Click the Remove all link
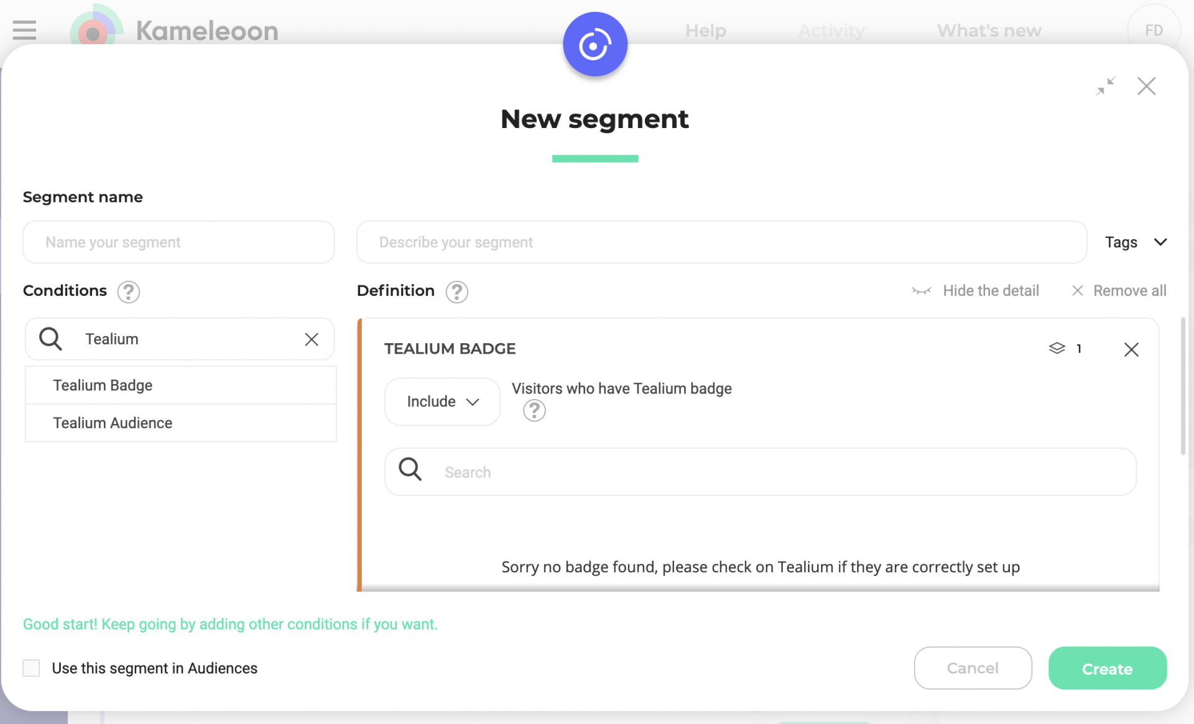The height and width of the screenshot is (724, 1194). tap(1119, 291)
